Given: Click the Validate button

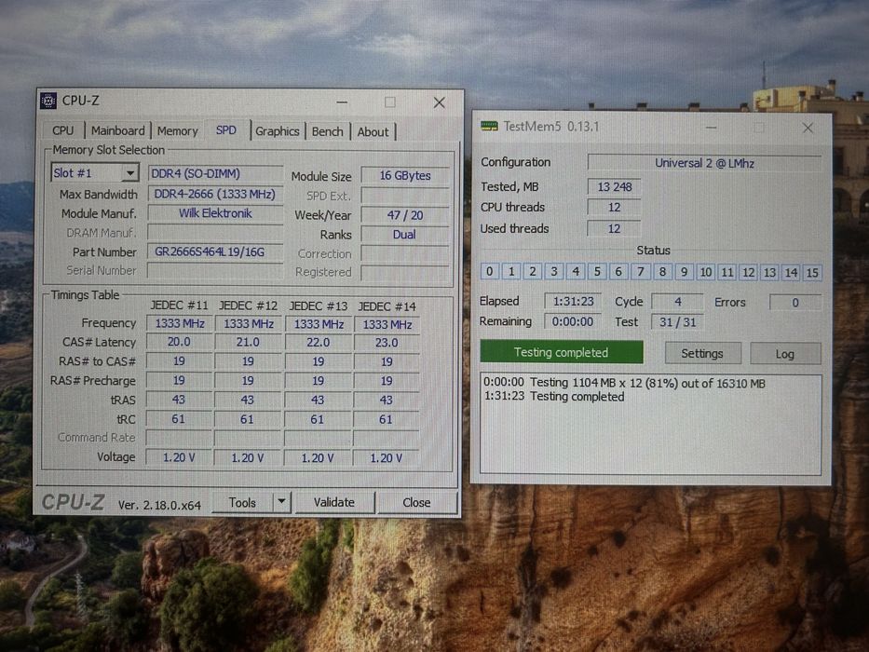Looking at the screenshot, I should tap(334, 502).
